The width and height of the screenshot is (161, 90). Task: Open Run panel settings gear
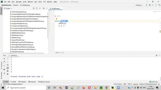(x=156, y=55)
